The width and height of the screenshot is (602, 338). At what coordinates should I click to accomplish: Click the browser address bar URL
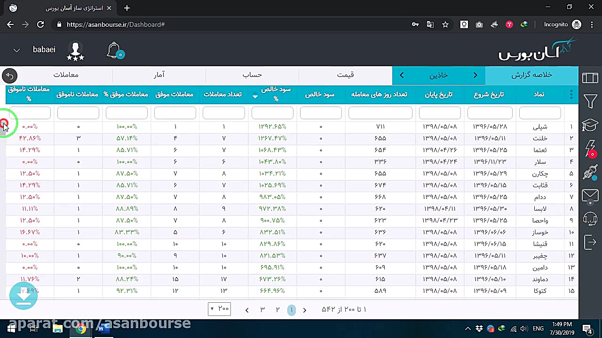(116, 24)
